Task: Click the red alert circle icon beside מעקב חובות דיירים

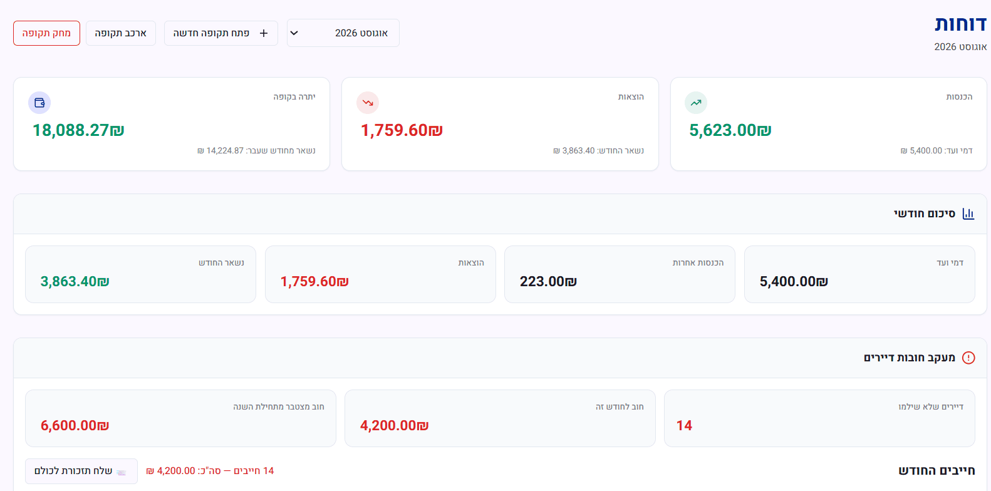Action: tap(968, 358)
